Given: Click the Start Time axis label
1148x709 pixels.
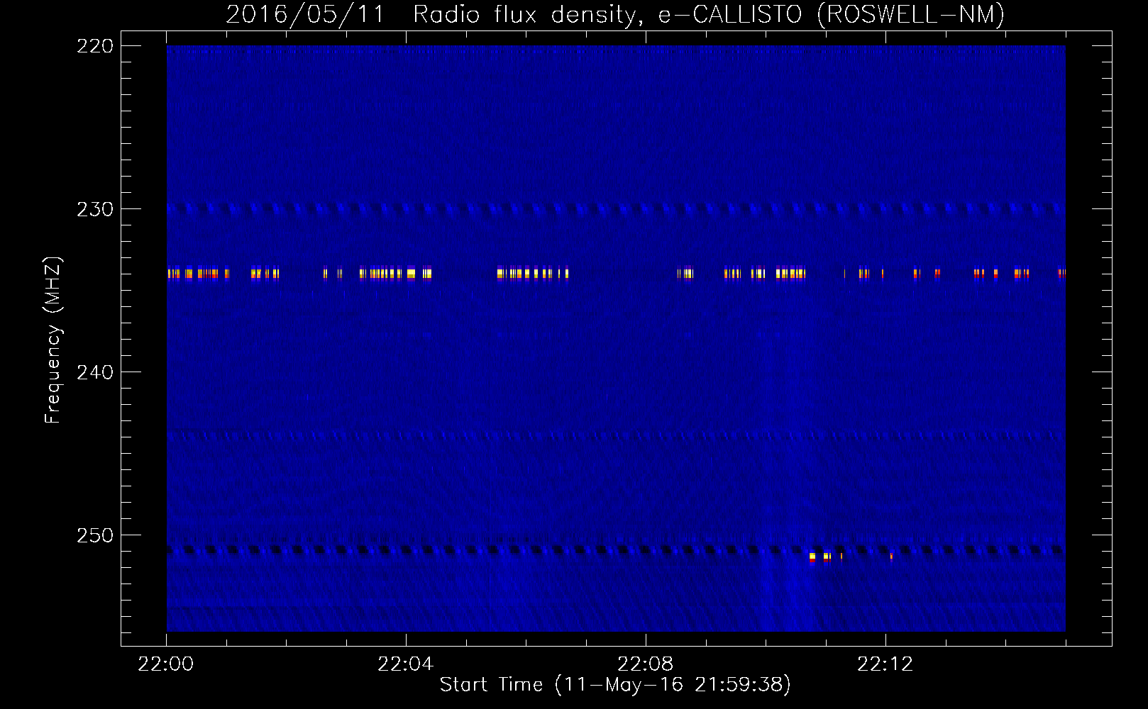Looking at the screenshot, I should pyautogui.click(x=615, y=685).
